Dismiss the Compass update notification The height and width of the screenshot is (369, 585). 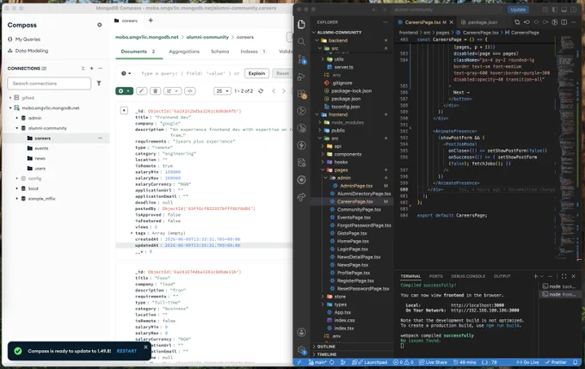pyautogui.click(x=146, y=347)
